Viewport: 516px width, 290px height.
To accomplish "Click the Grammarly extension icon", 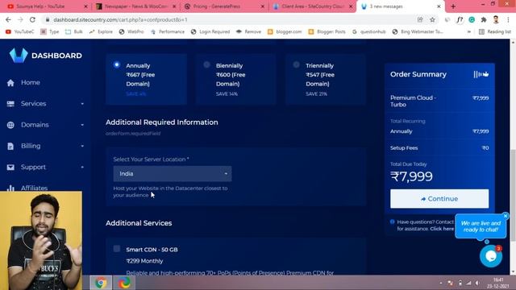I will tap(472, 19).
